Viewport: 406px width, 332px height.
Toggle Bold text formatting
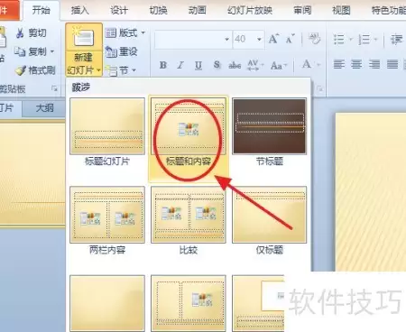click(x=163, y=65)
